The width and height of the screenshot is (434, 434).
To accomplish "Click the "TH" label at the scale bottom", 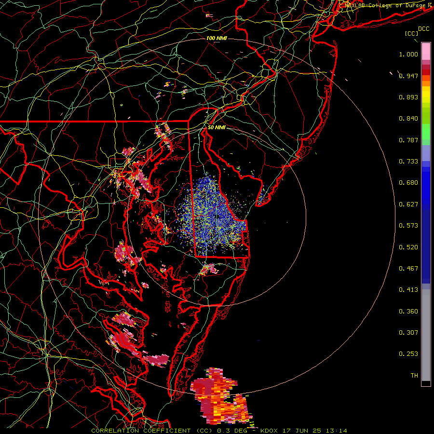I will [x=414, y=376].
